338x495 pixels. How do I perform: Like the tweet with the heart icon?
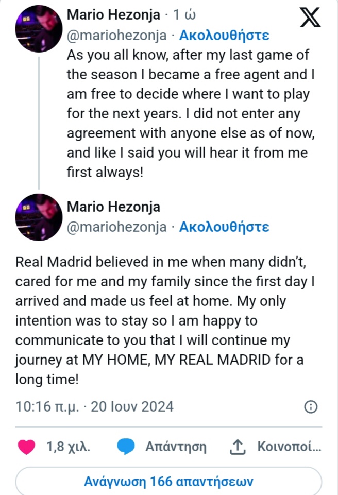(x=27, y=447)
